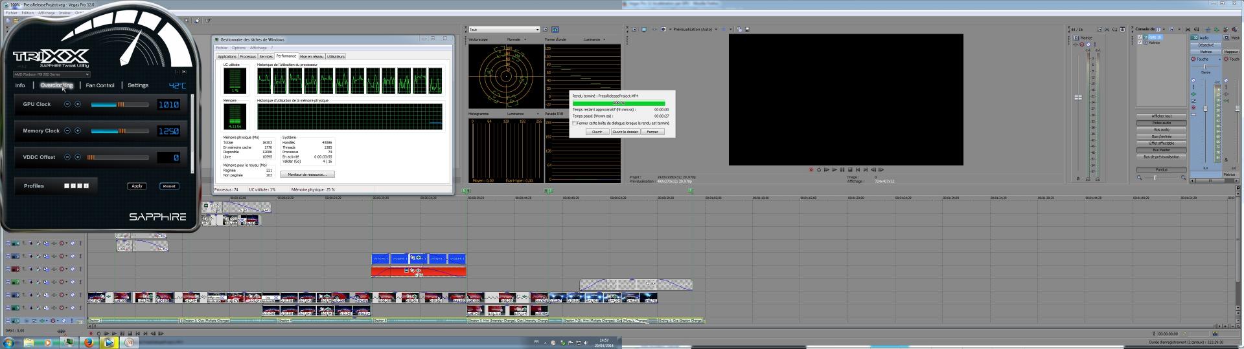Click Firefox icon in Windows taskbar
Image resolution: width=1244 pixels, height=349 pixels.
tap(89, 343)
